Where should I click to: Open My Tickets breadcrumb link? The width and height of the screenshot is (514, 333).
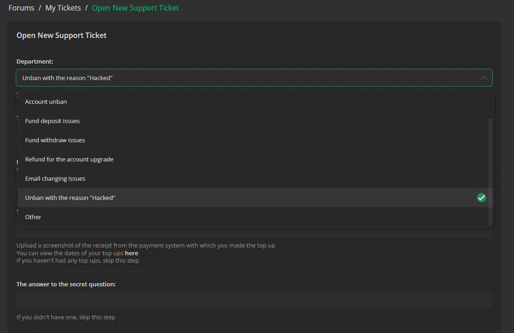pyautogui.click(x=63, y=8)
